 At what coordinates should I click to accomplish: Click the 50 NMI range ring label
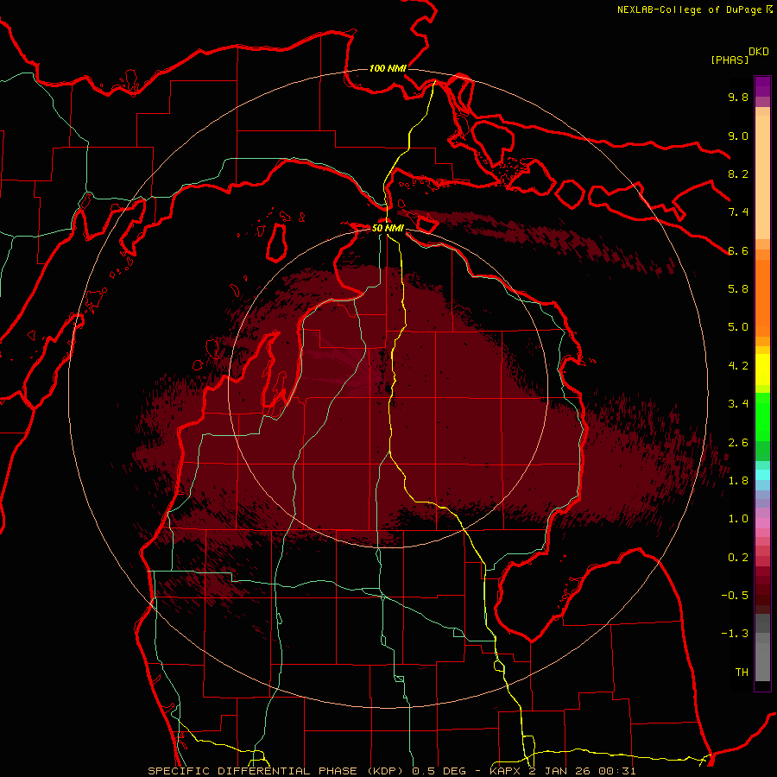tap(388, 229)
